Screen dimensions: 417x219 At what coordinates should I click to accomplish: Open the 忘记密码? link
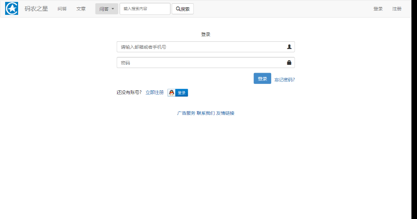pyautogui.click(x=284, y=80)
